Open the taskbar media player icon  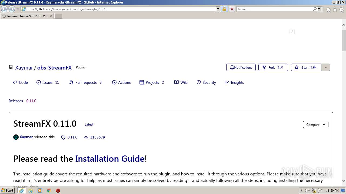(40, 190)
